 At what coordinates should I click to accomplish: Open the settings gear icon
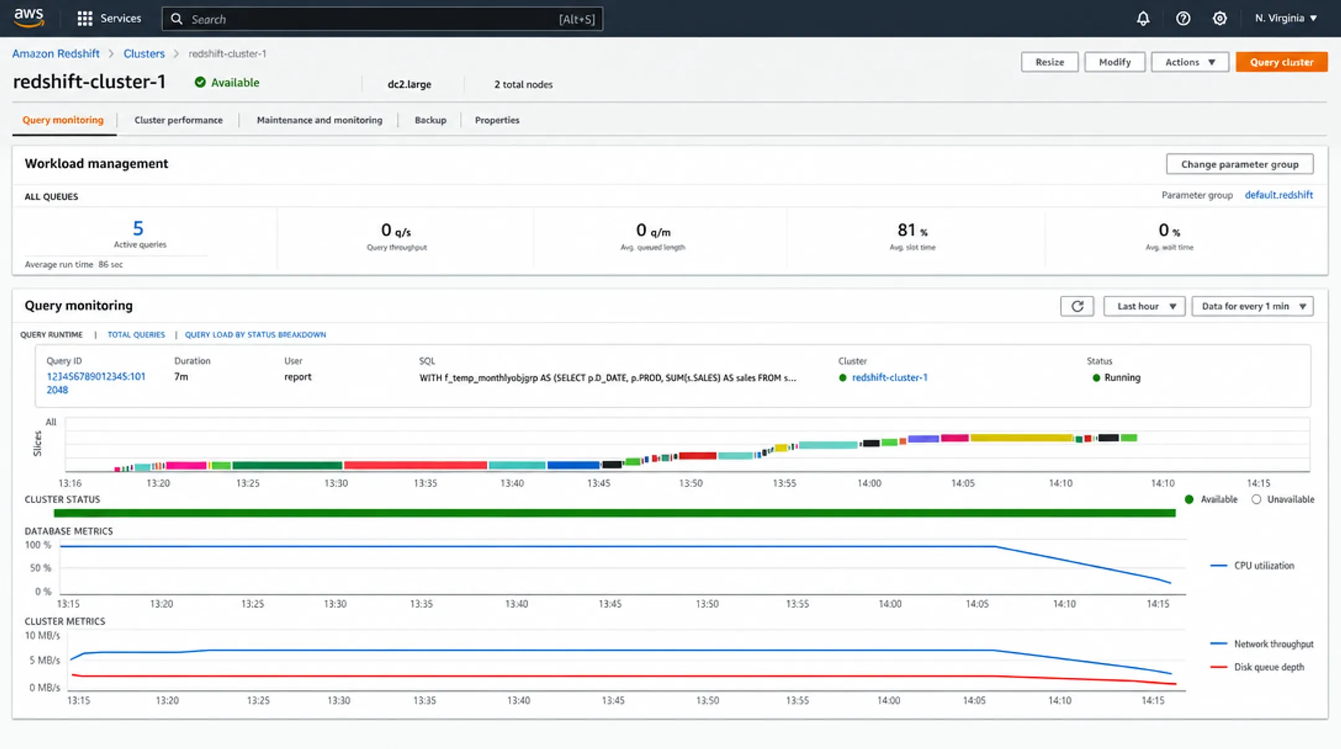(x=1220, y=19)
